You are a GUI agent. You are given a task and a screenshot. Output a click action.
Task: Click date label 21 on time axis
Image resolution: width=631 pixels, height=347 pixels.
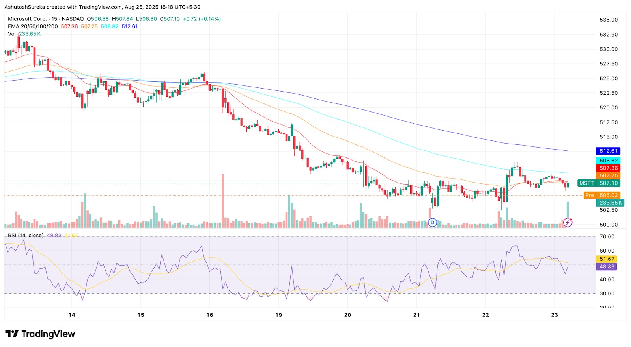pos(416,315)
